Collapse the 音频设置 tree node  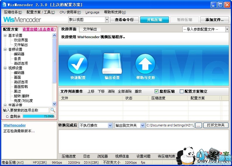[x=5, y=49]
